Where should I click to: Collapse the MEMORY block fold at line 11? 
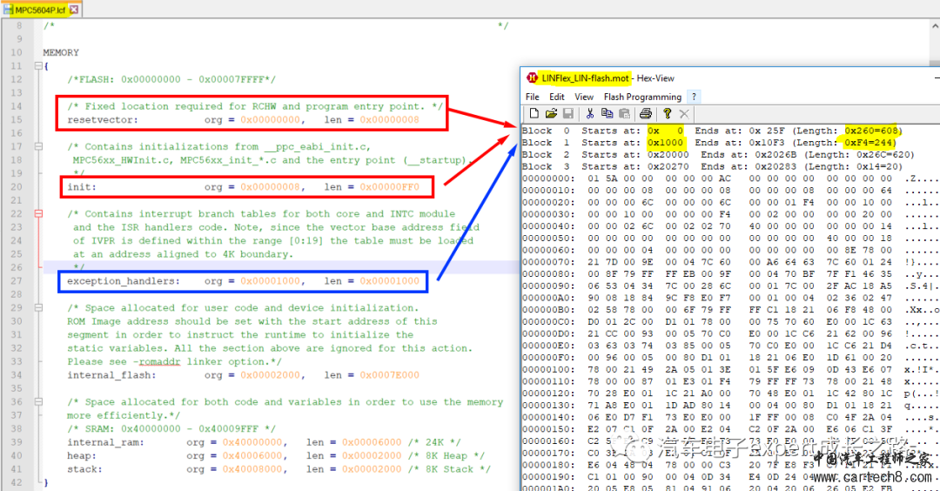[38, 66]
